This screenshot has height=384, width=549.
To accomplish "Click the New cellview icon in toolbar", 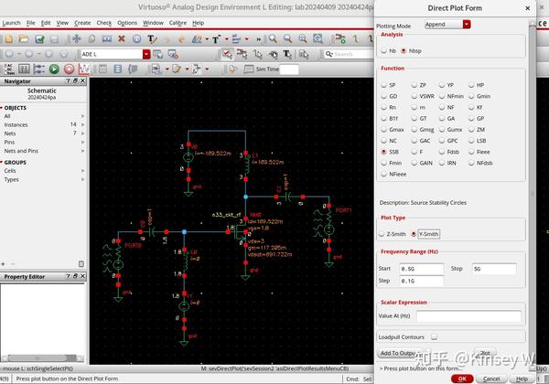I will coord(9,38).
